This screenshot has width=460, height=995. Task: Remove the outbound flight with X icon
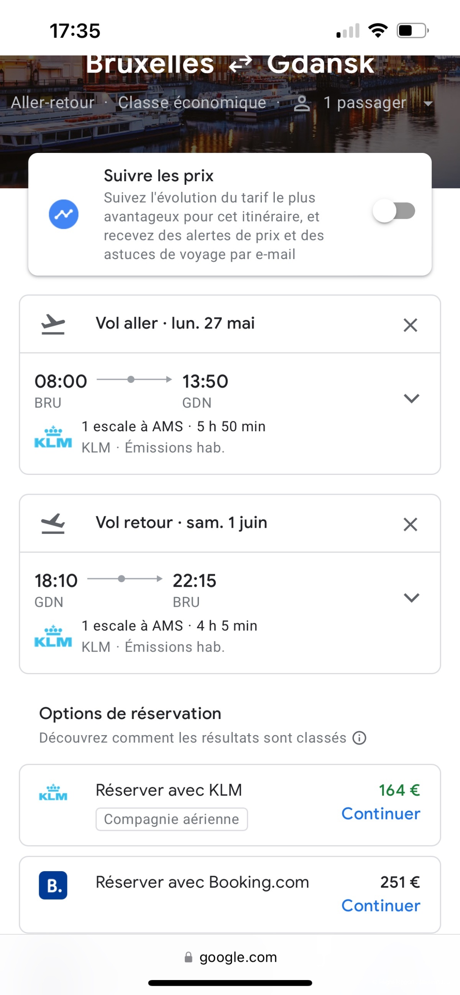[x=410, y=325]
